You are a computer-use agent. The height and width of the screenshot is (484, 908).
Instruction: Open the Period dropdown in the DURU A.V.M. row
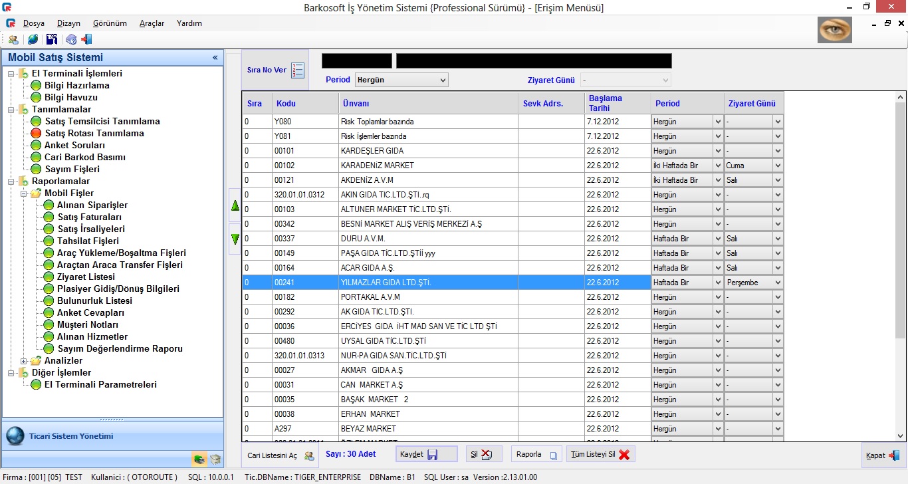687,239
